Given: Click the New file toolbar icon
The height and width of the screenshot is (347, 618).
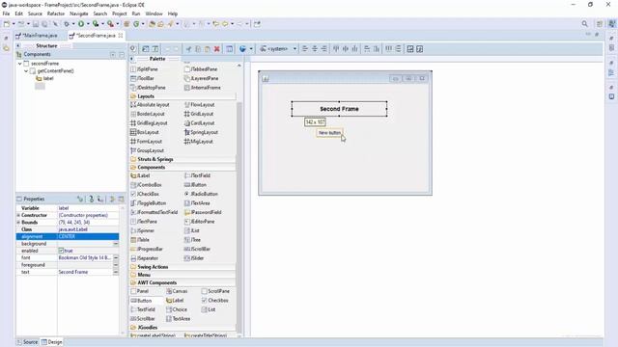Looking at the screenshot, I should [x=7, y=24].
